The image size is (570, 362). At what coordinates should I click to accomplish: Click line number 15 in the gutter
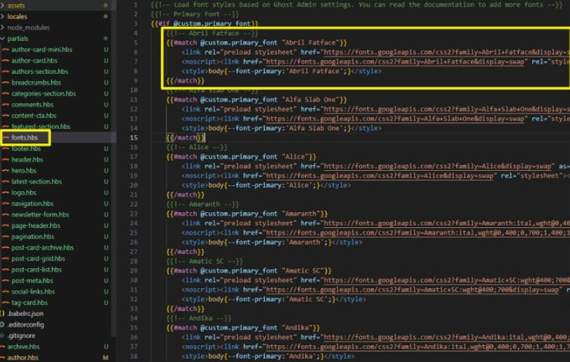click(134, 137)
